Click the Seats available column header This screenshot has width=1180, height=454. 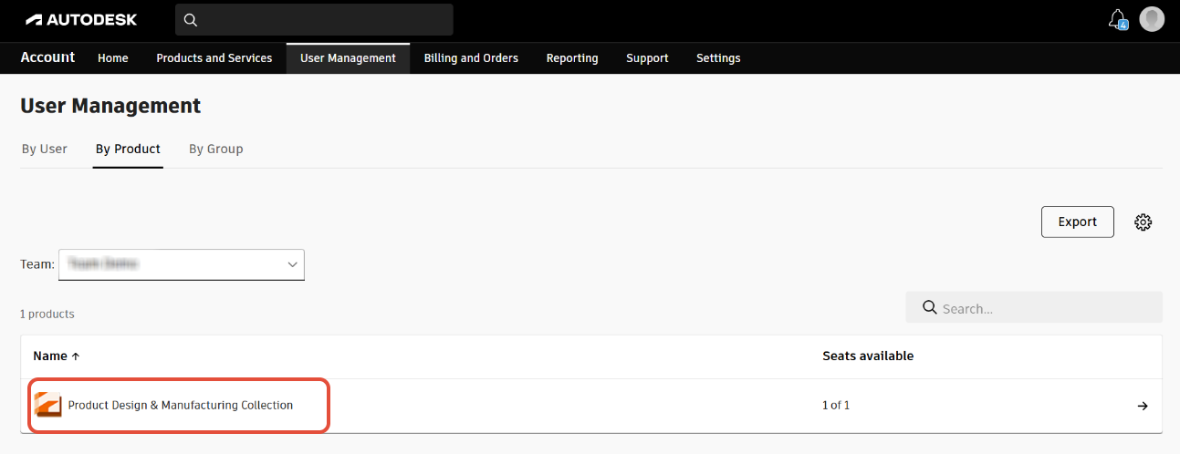(x=868, y=356)
